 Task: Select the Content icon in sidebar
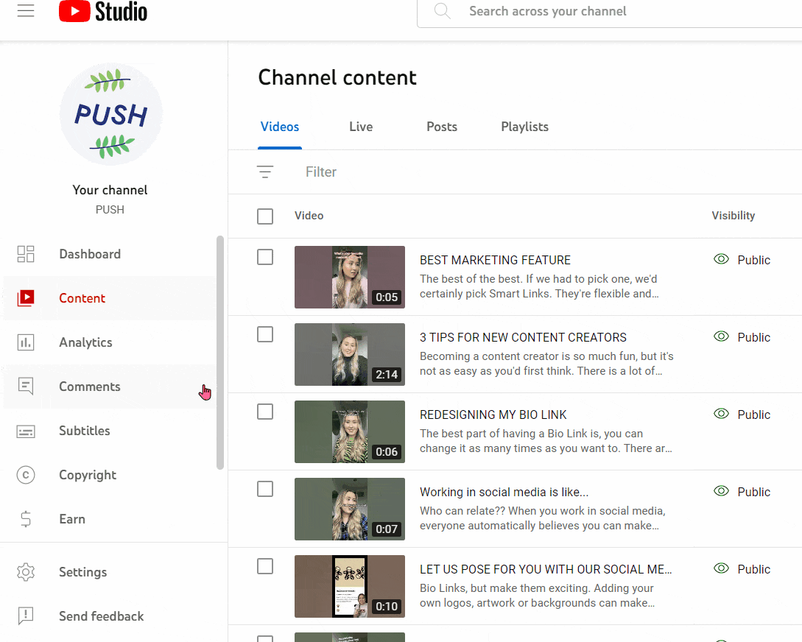(26, 297)
